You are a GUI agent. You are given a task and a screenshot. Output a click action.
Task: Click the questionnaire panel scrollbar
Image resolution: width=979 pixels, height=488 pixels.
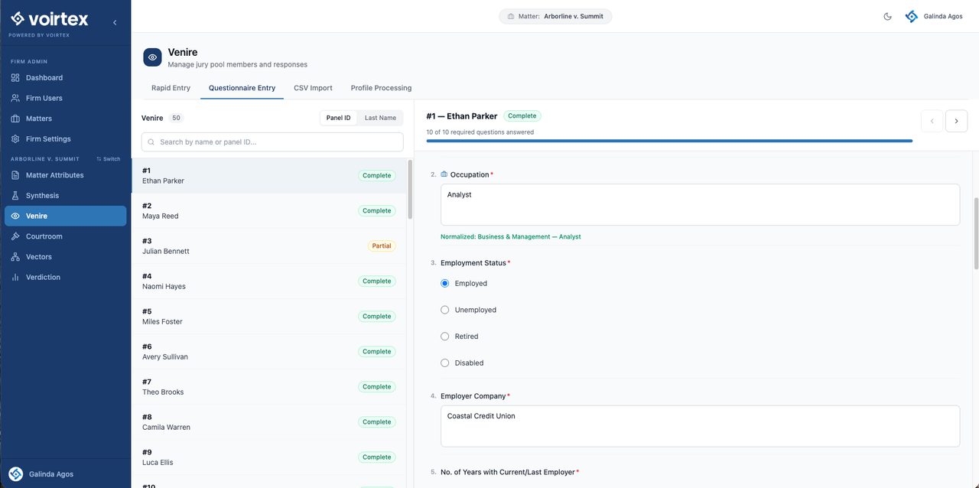click(x=976, y=233)
